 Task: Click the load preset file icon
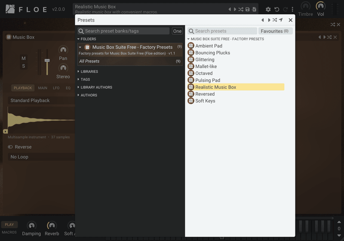pos(254,9)
